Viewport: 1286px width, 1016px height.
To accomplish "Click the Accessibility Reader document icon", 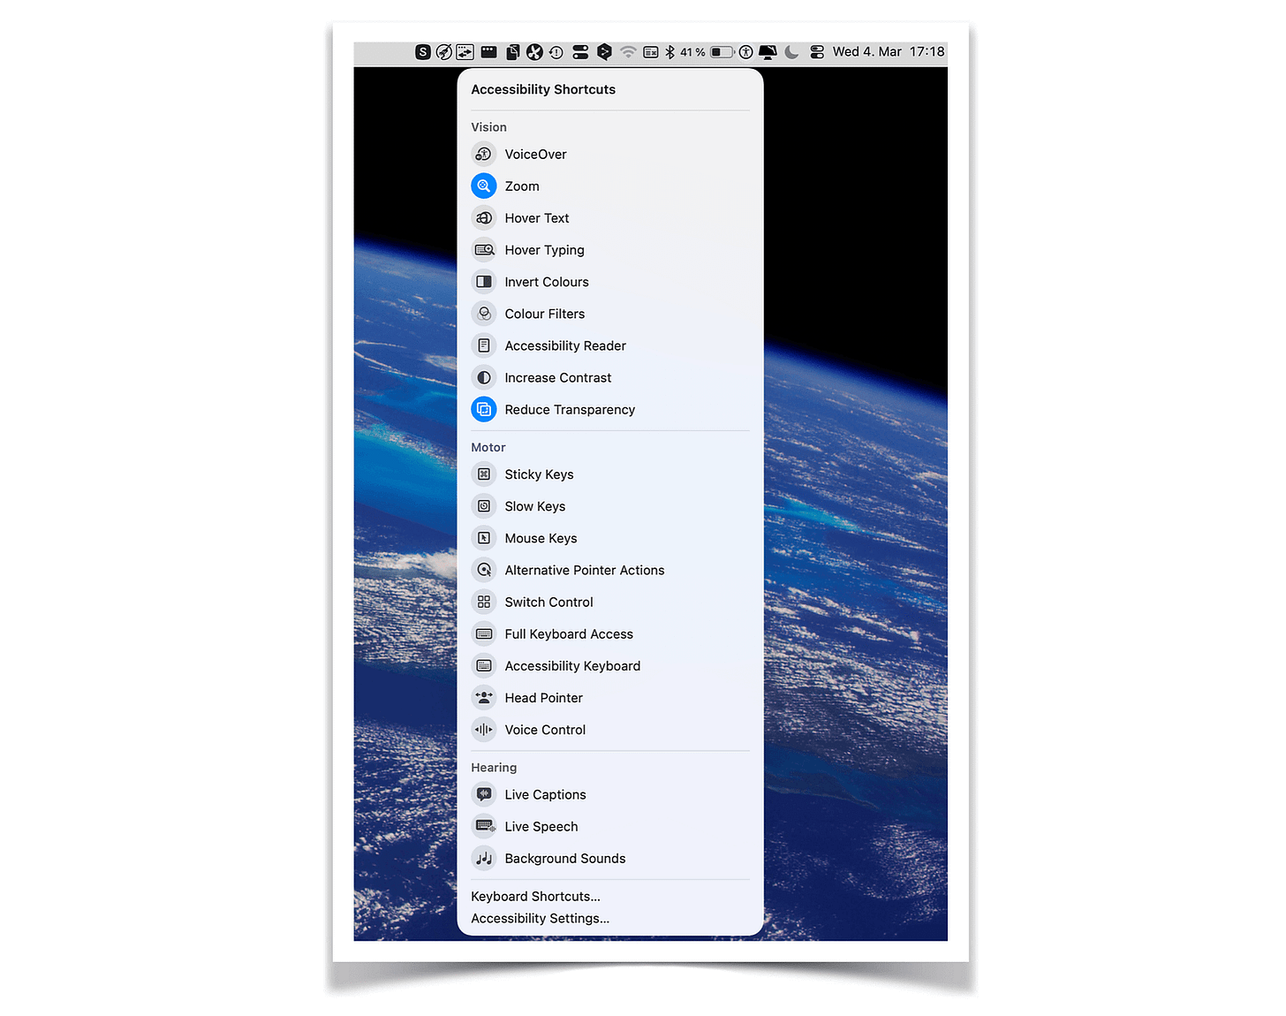I will pos(483,345).
